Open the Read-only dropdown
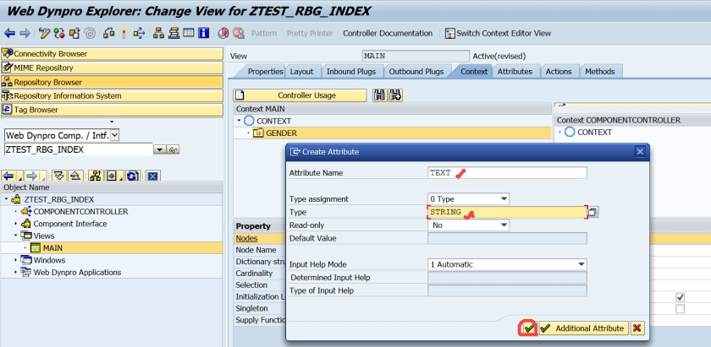This screenshot has height=347, width=711. click(504, 225)
